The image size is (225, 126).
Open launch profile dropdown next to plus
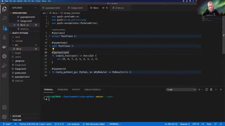pos(202,90)
